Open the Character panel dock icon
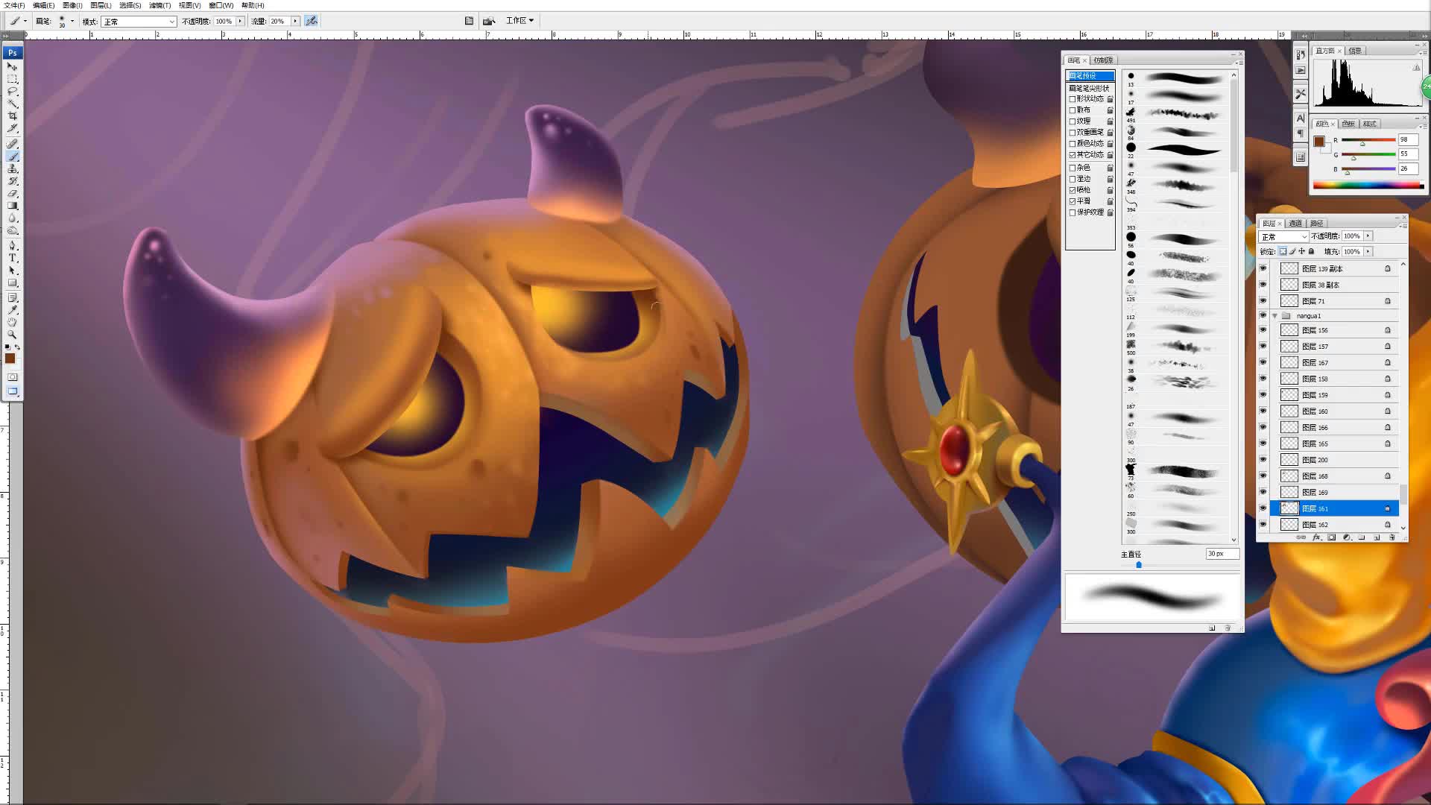This screenshot has height=805, width=1431. click(x=1301, y=119)
